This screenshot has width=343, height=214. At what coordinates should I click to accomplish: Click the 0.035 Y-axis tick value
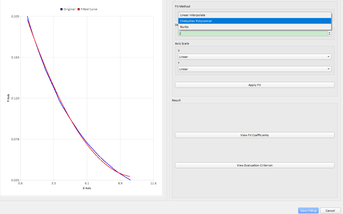15,180
